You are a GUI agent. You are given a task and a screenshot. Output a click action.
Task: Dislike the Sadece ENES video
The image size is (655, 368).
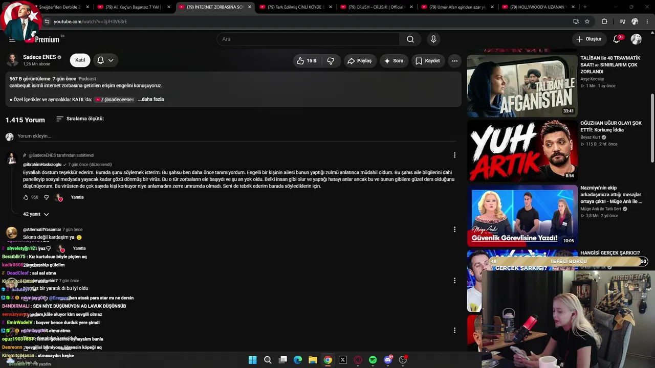click(331, 61)
